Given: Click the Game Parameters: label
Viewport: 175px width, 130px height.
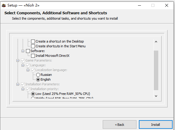Looking at the screenshot, I should 39,60.
